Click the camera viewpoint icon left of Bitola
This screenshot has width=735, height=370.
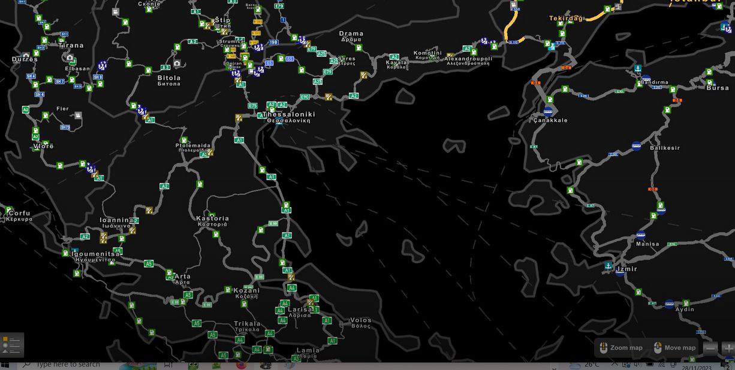tap(177, 63)
